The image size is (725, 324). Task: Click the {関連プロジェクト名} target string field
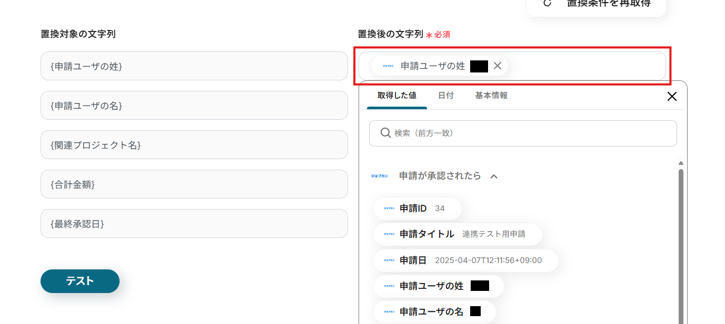point(194,145)
